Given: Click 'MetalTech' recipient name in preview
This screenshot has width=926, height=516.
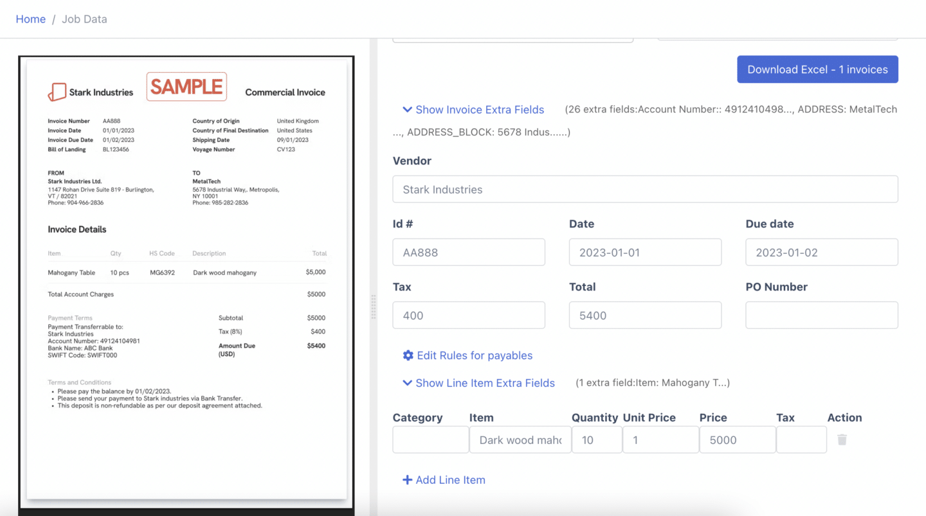Looking at the screenshot, I should (206, 182).
